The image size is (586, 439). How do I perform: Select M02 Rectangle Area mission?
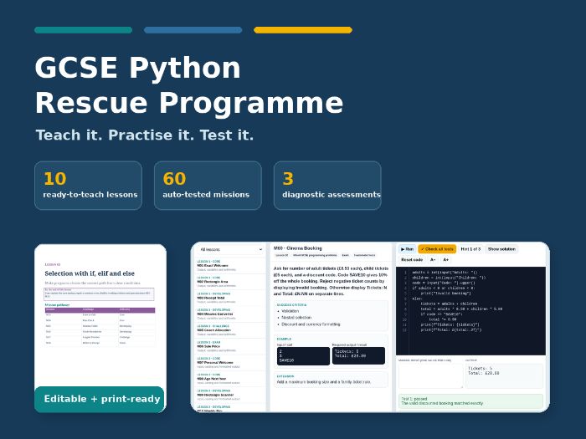click(230, 282)
